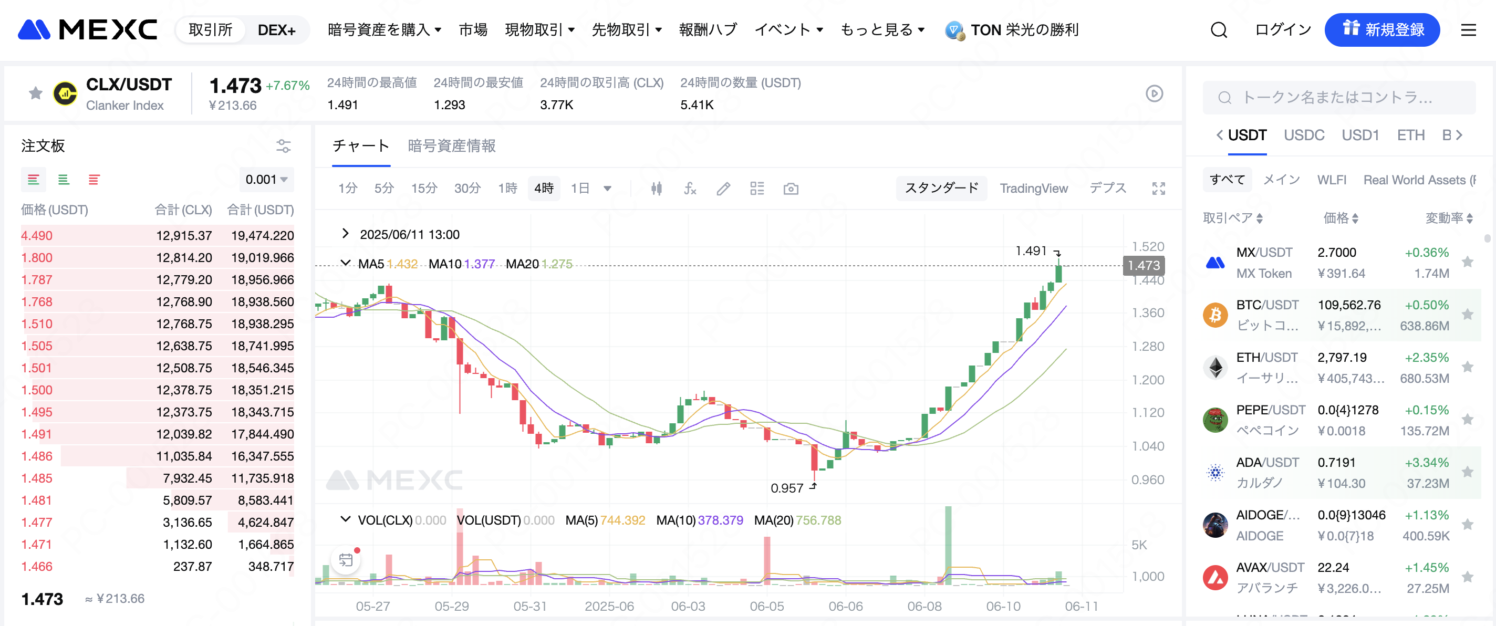Image resolution: width=1496 pixels, height=626 pixels.
Task: Select the USDC market tab
Action: (1303, 135)
